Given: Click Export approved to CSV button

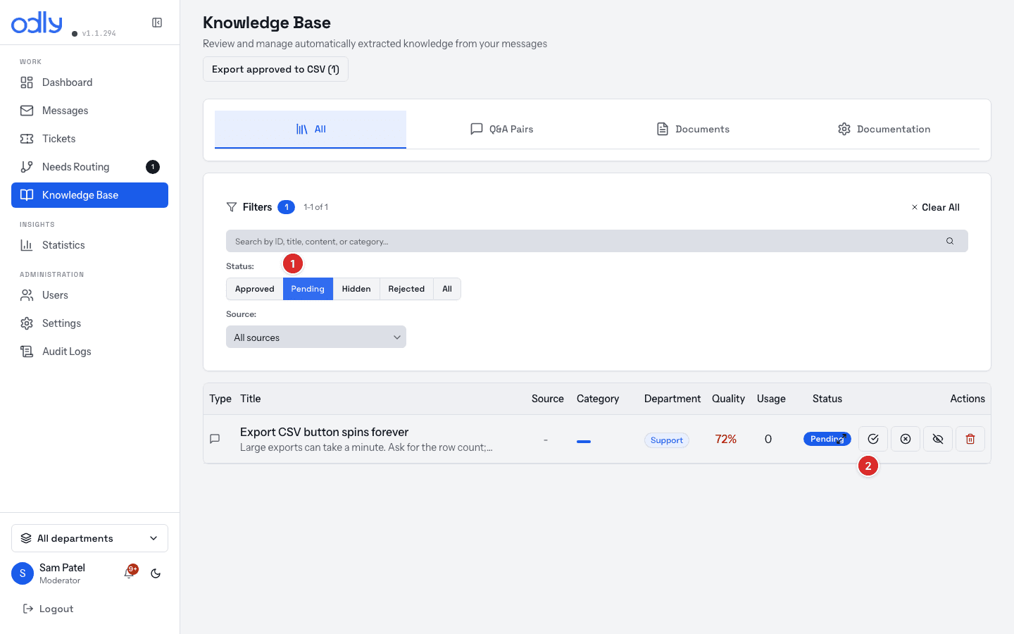Looking at the screenshot, I should (275, 69).
